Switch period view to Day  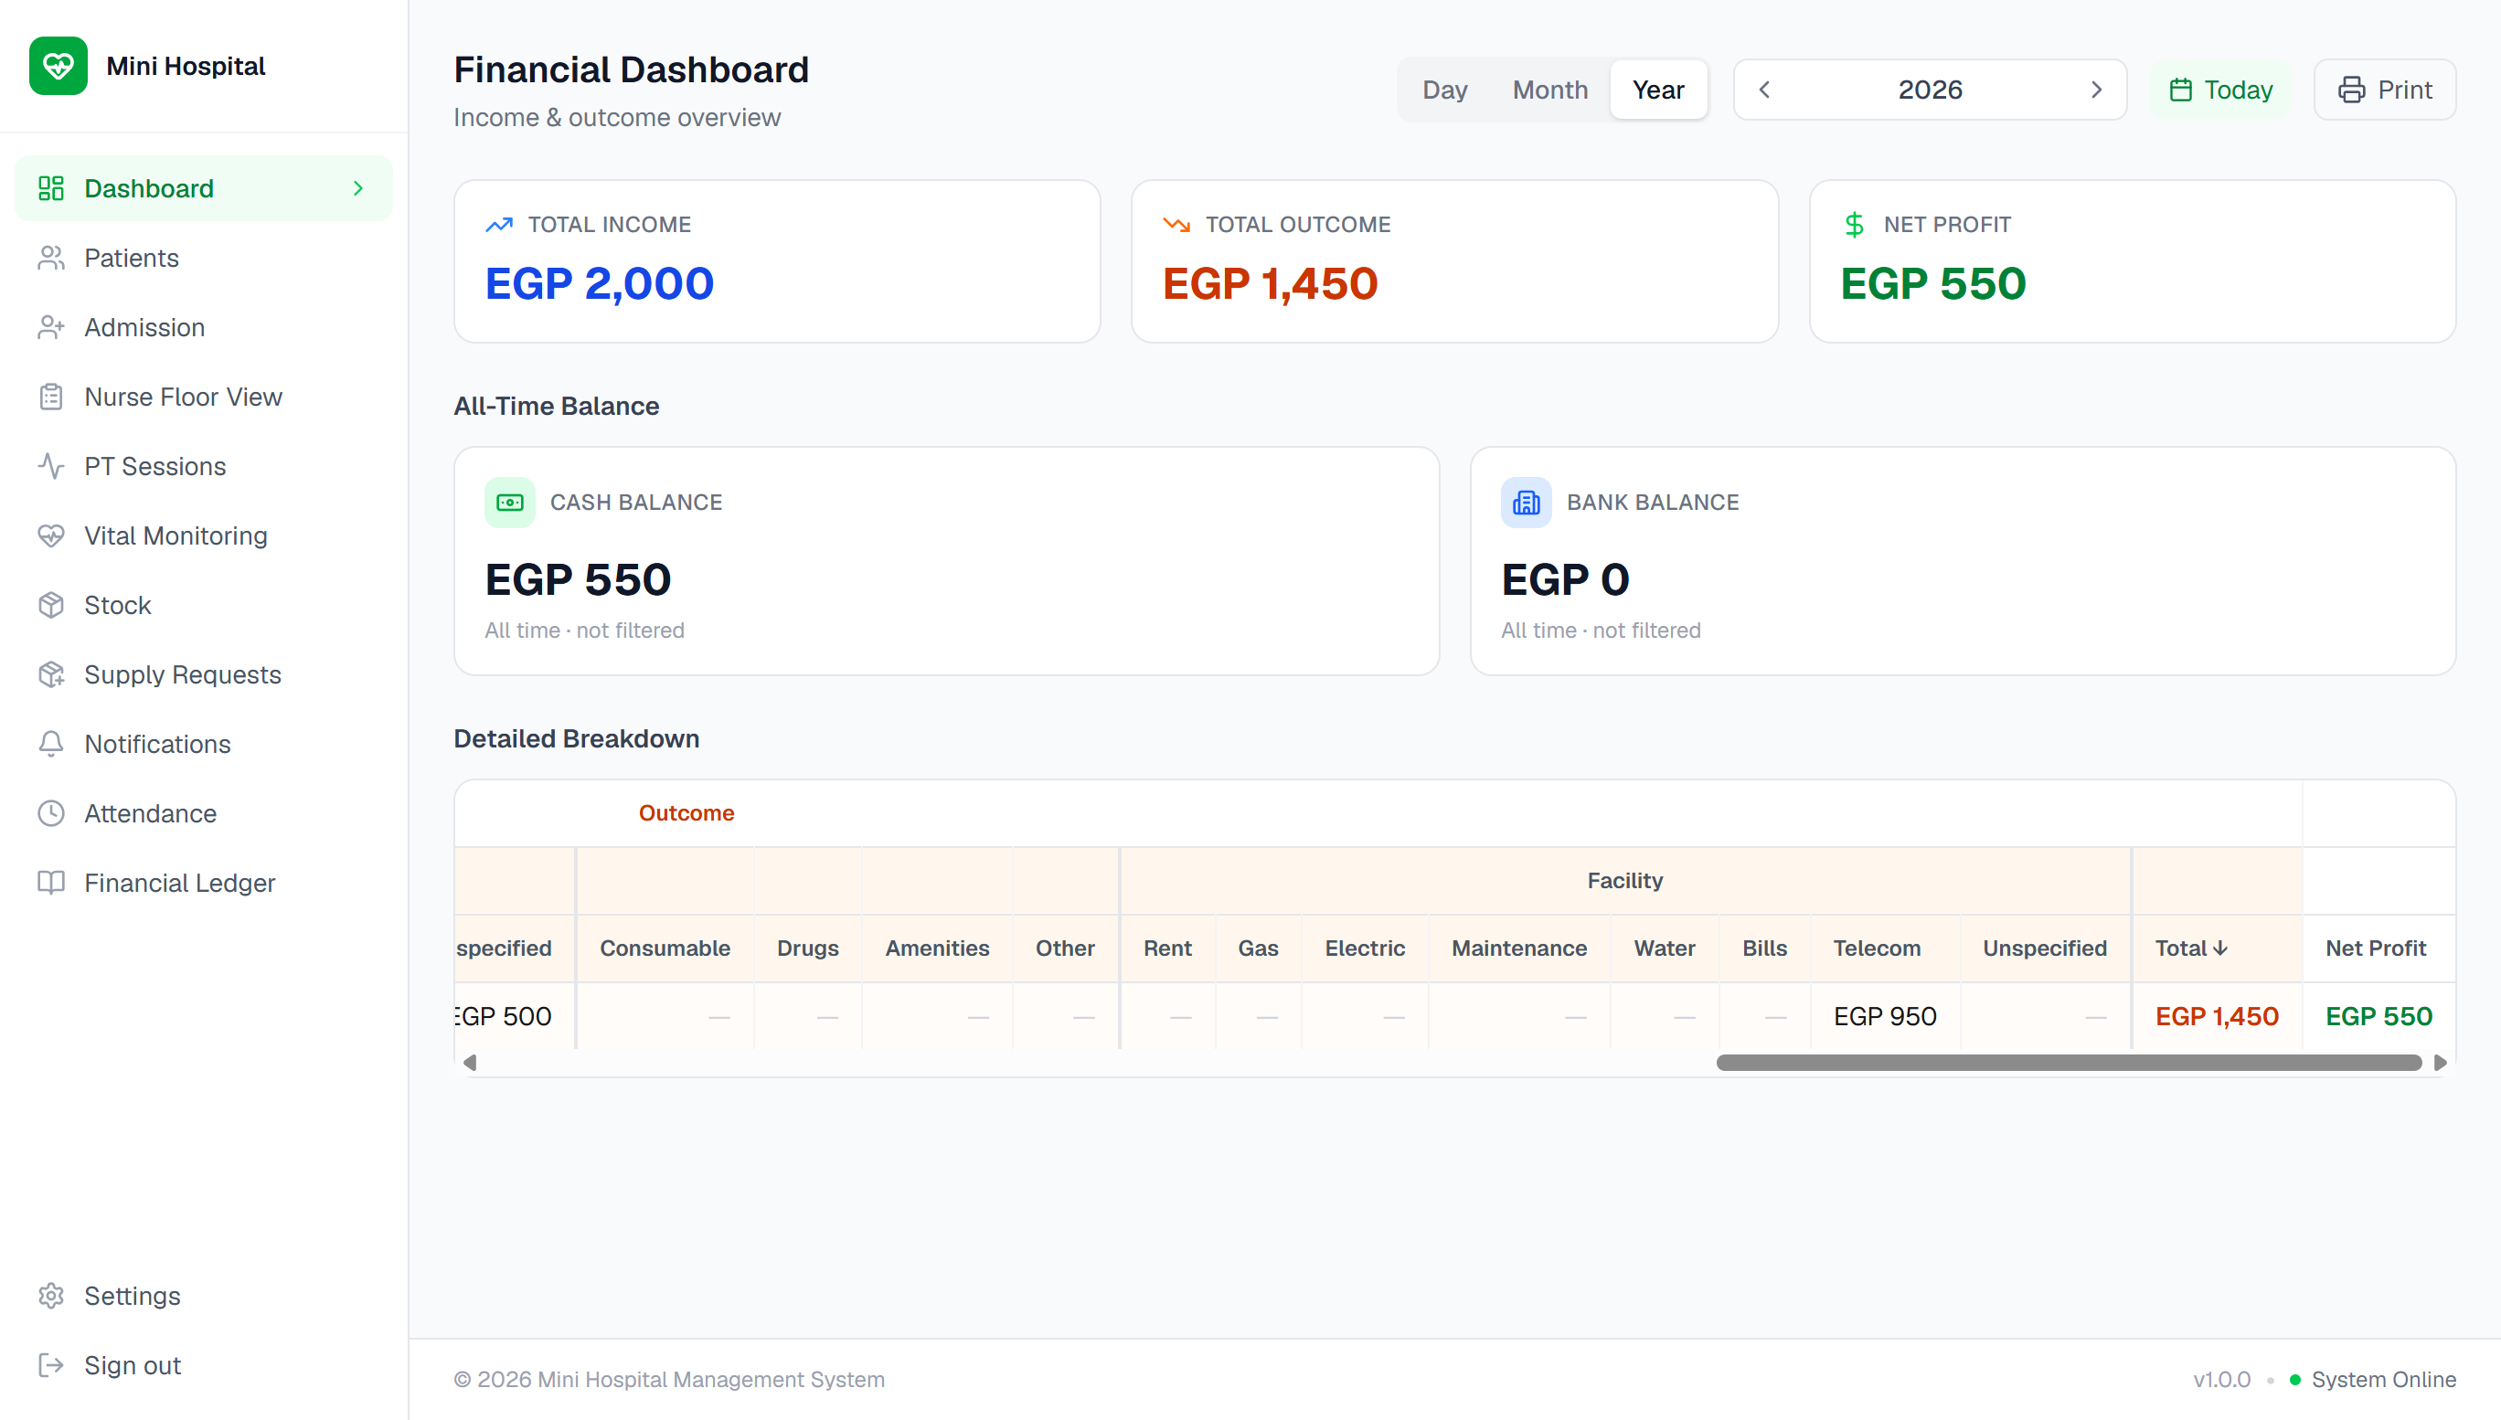click(x=1444, y=90)
